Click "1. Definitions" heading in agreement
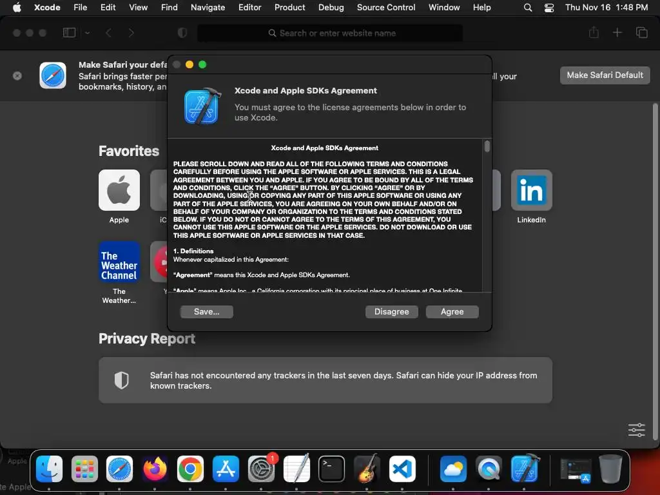Viewport: 660px width, 495px height. [x=193, y=251]
